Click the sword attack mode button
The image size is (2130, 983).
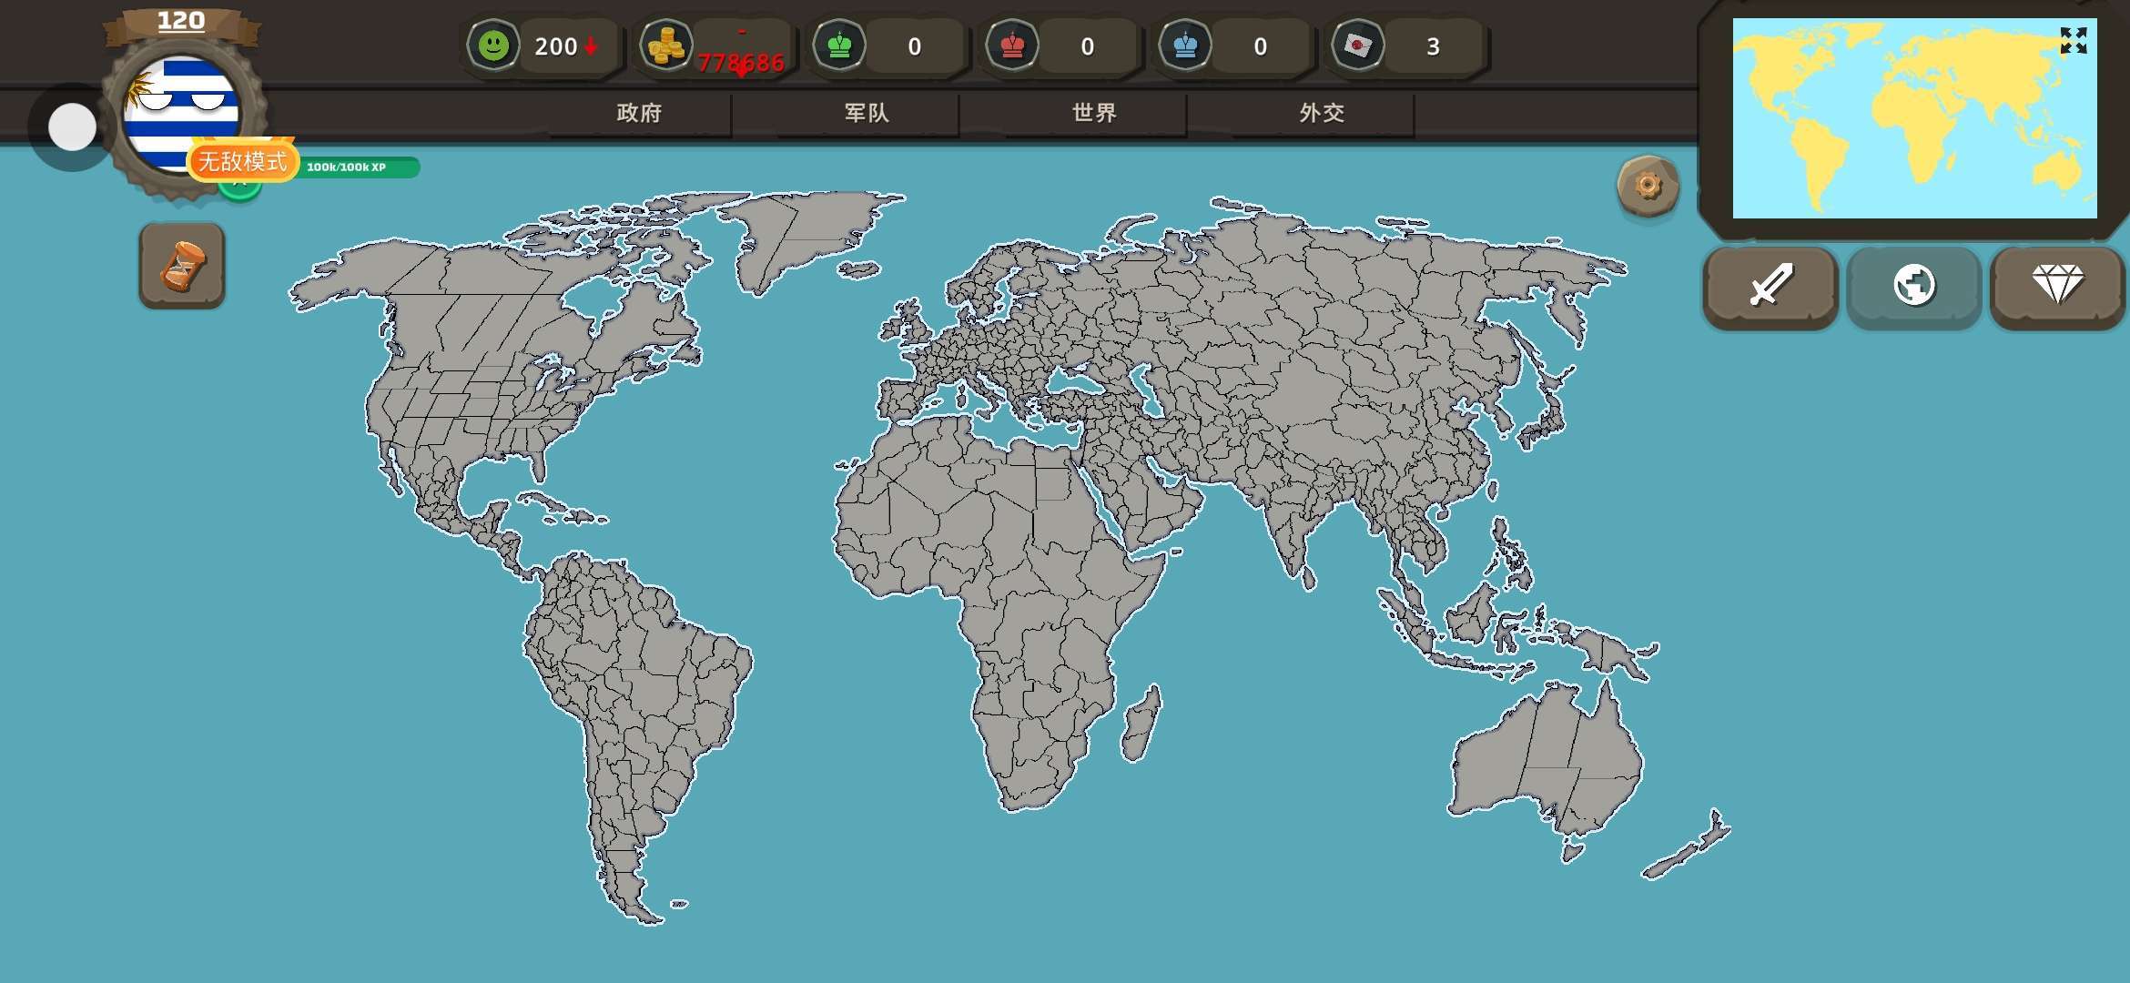click(x=1770, y=286)
